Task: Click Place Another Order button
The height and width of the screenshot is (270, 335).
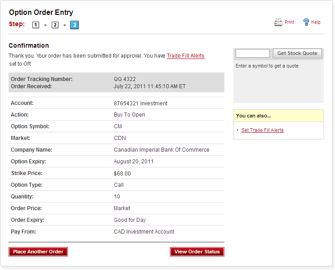Action: pyautogui.click(x=38, y=252)
